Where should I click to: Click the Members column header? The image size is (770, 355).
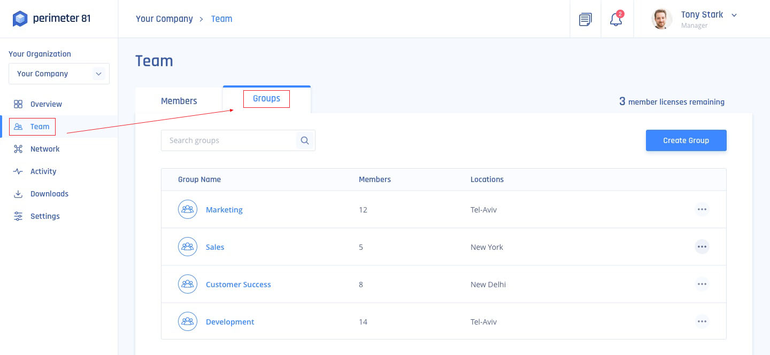[375, 179]
